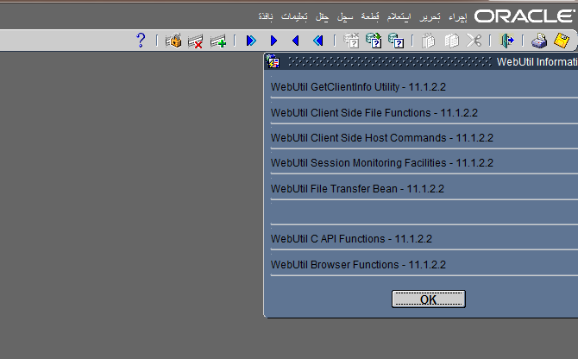Click the Lock Record padlock icon
This screenshot has width=578, height=359.
pos(173,41)
